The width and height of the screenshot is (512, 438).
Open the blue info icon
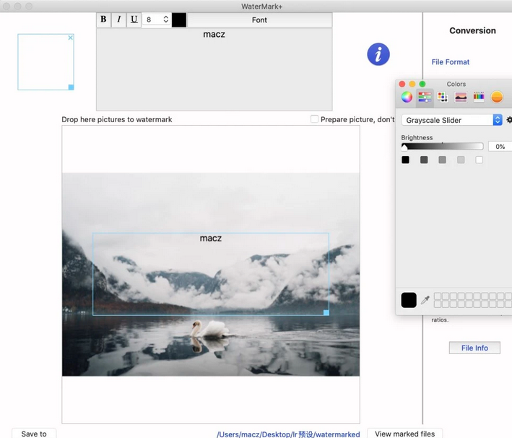(x=378, y=54)
